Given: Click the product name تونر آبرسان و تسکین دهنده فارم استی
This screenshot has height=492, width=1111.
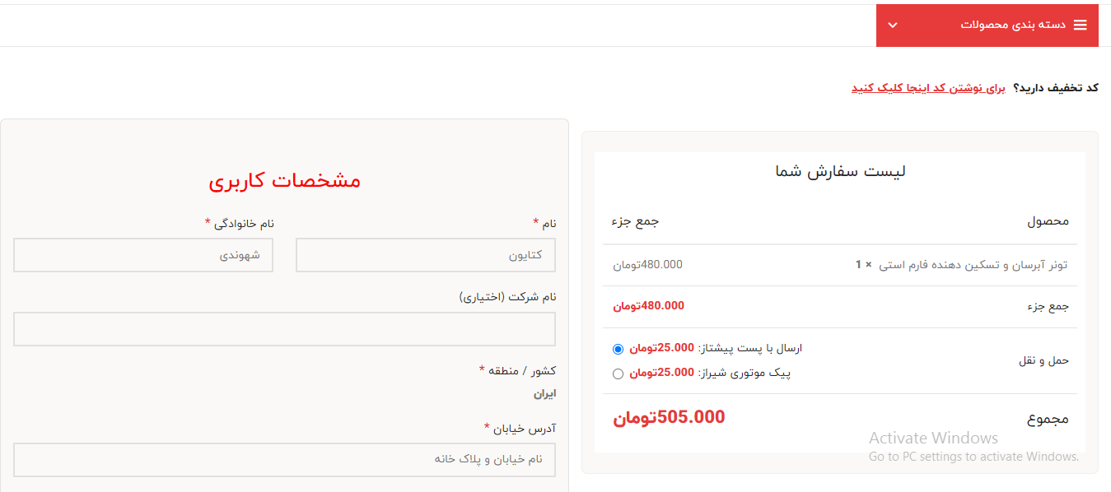Looking at the screenshot, I should point(972,265).
